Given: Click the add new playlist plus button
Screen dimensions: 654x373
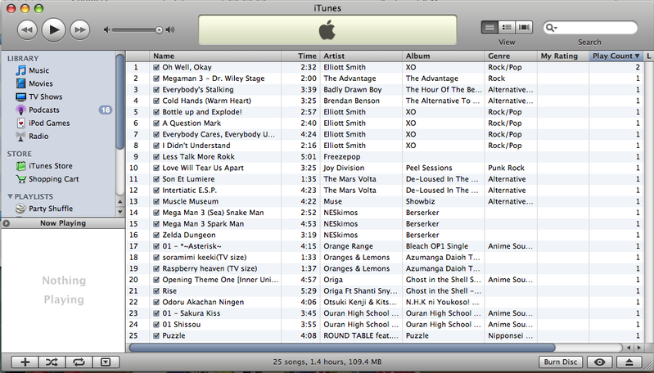Looking at the screenshot, I should coord(25,362).
